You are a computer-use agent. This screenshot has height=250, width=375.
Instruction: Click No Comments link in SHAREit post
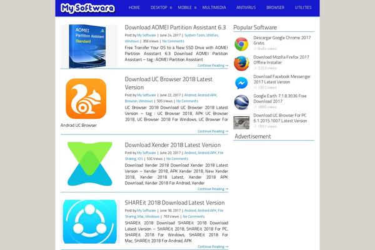[x=194, y=216]
